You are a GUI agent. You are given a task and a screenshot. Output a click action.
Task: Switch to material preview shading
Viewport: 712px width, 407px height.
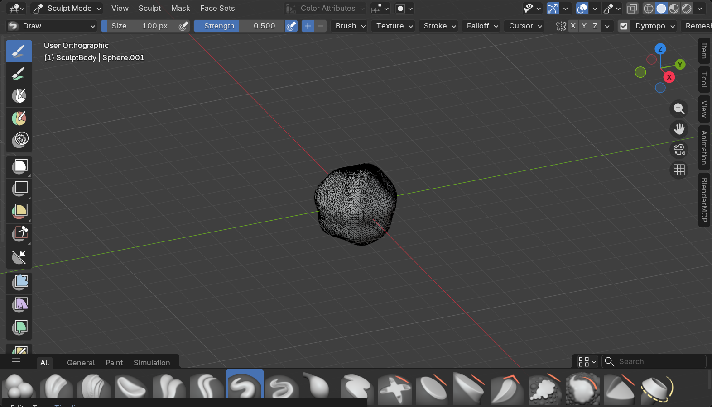point(674,9)
